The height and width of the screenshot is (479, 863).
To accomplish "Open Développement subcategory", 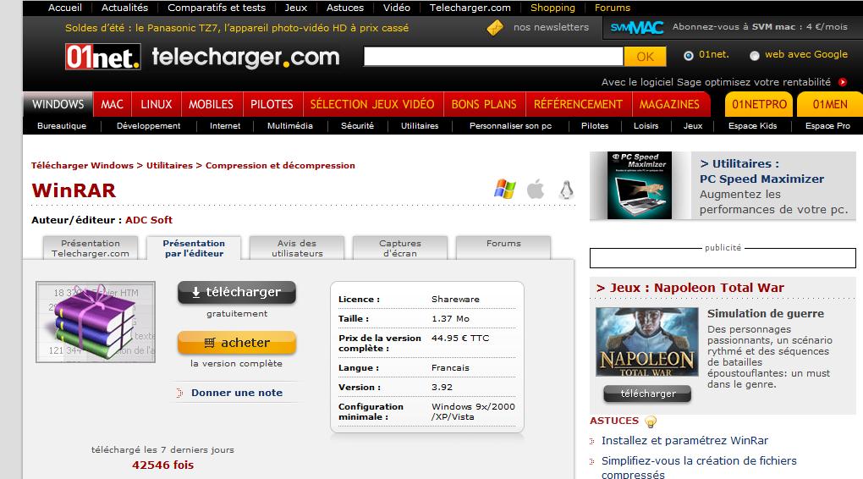I will click(149, 125).
